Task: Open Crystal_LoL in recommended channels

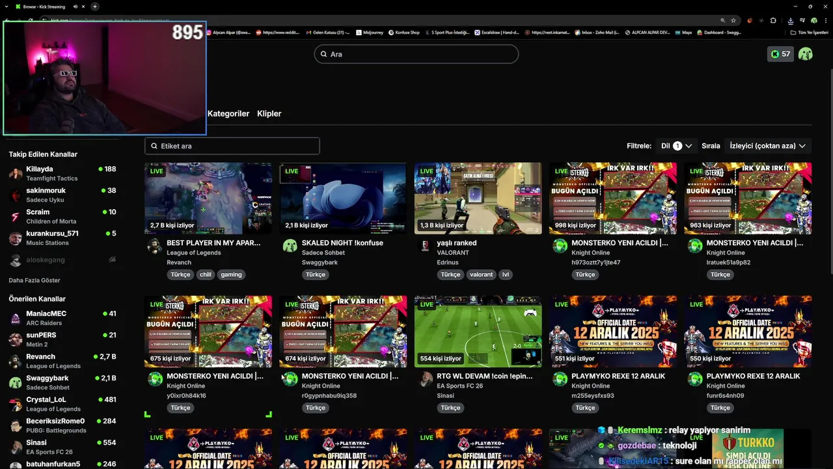Action: click(x=62, y=404)
